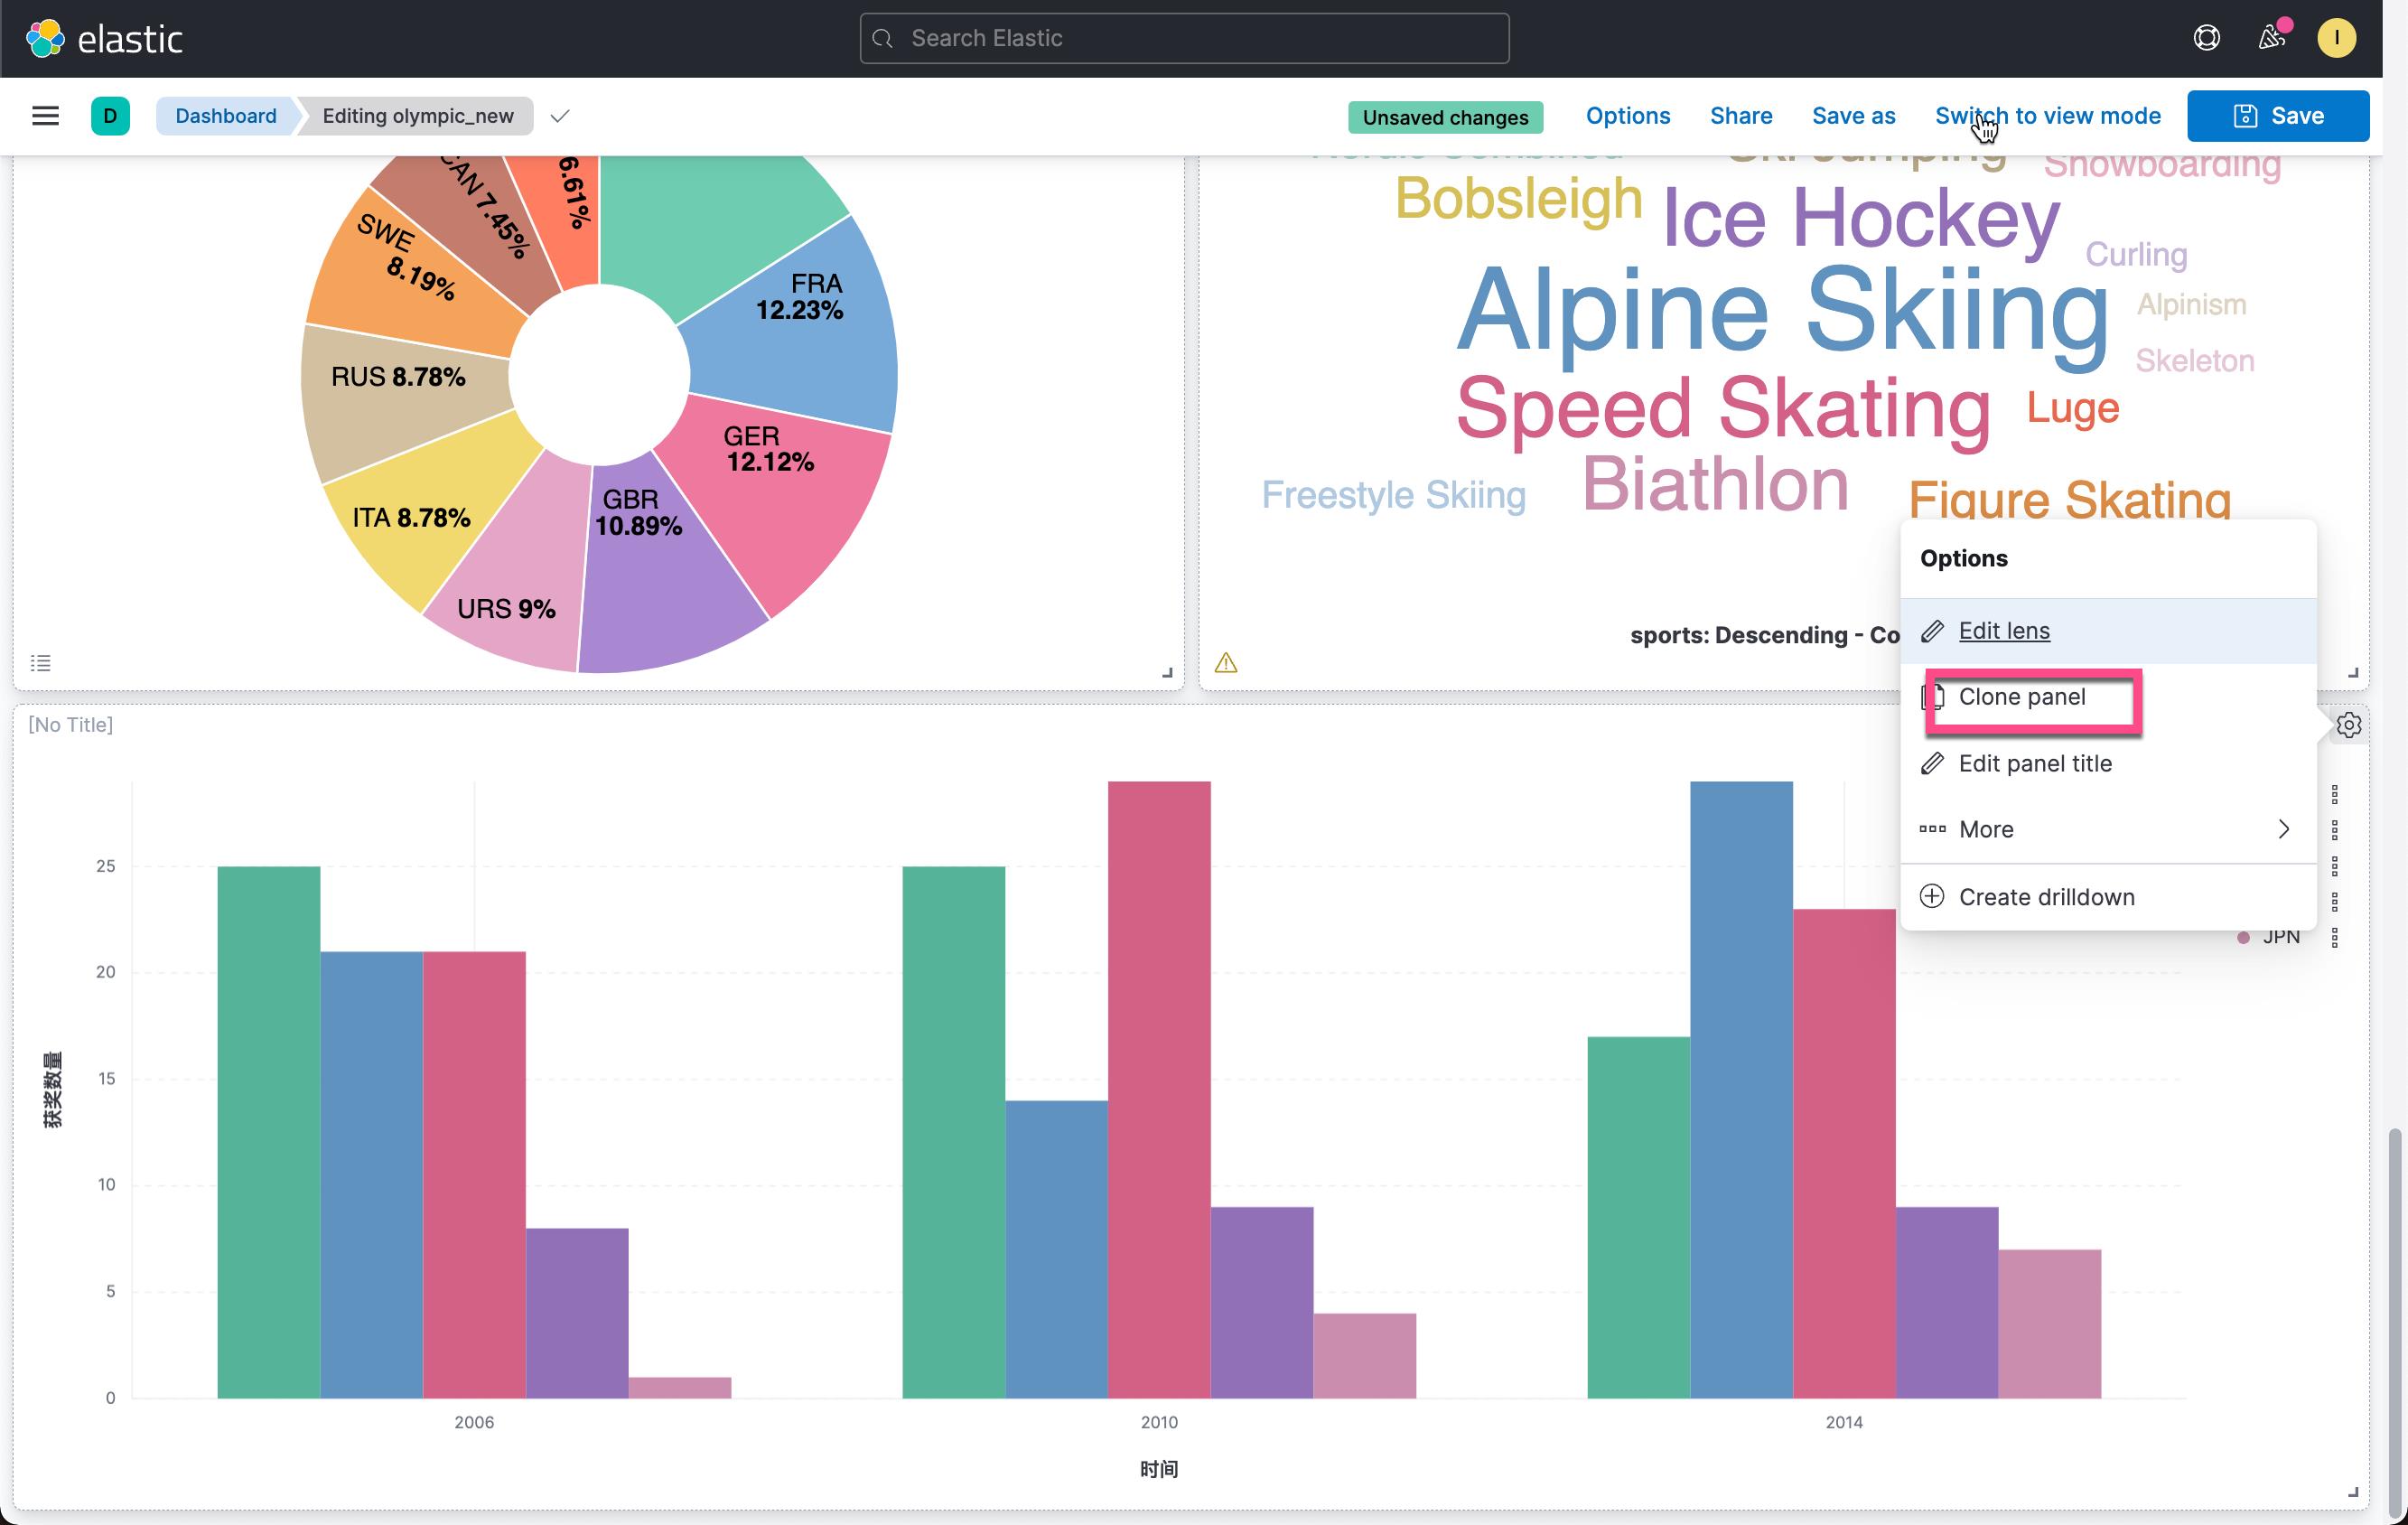Click the warning triangle on tag cloud
The width and height of the screenshot is (2408, 1525).
tap(1226, 663)
